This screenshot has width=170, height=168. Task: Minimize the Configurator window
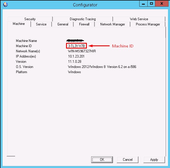143,4
